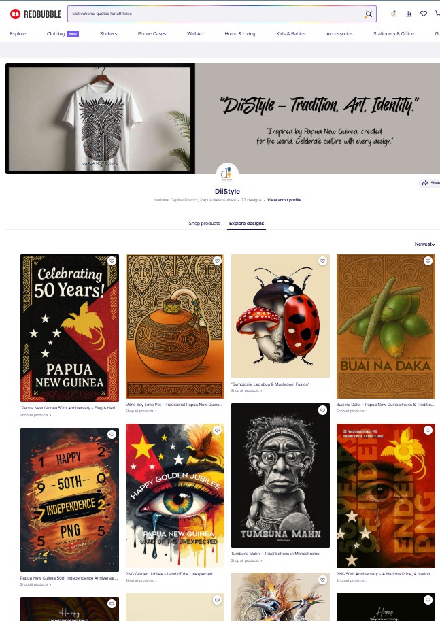Viewport: 440px width, 621px height.
Task: Open the user account avatar icon
Action: point(393,14)
